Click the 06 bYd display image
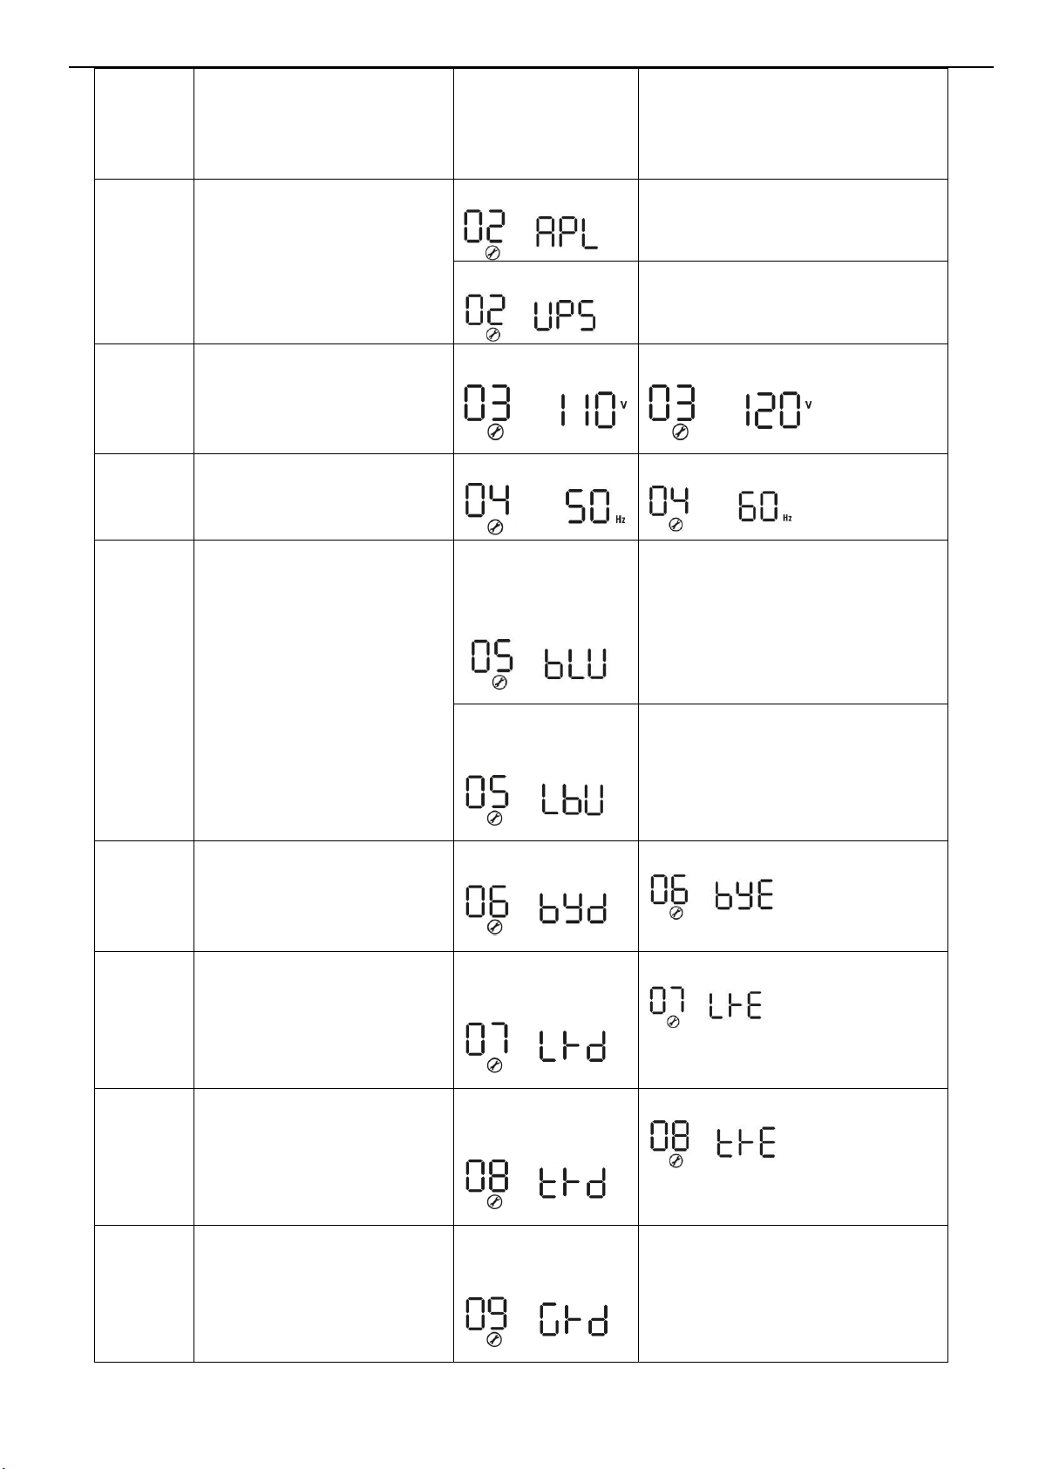Screen dimensions: 1039x1469 pyautogui.click(x=536, y=908)
